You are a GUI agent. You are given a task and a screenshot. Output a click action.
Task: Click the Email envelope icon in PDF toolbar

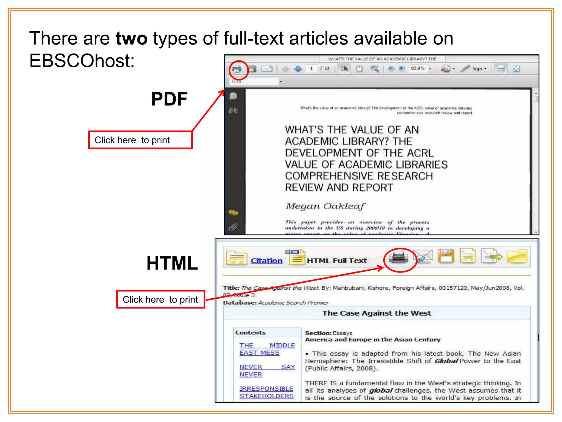pyautogui.click(x=267, y=69)
